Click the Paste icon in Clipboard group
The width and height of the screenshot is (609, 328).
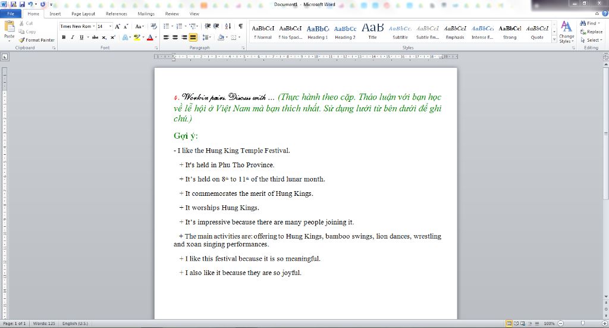[9, 27]
